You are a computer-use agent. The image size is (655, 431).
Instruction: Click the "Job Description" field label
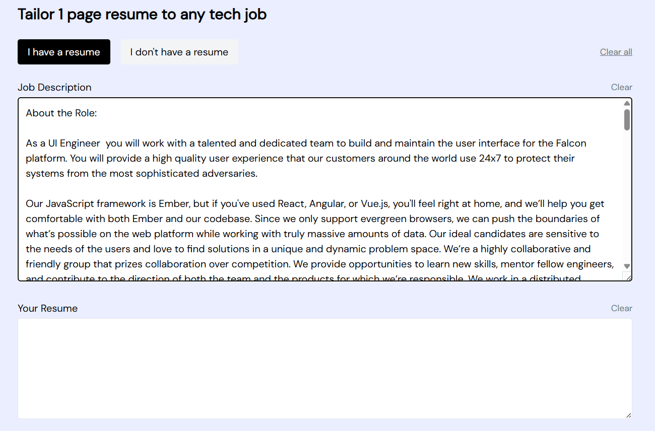54,87
